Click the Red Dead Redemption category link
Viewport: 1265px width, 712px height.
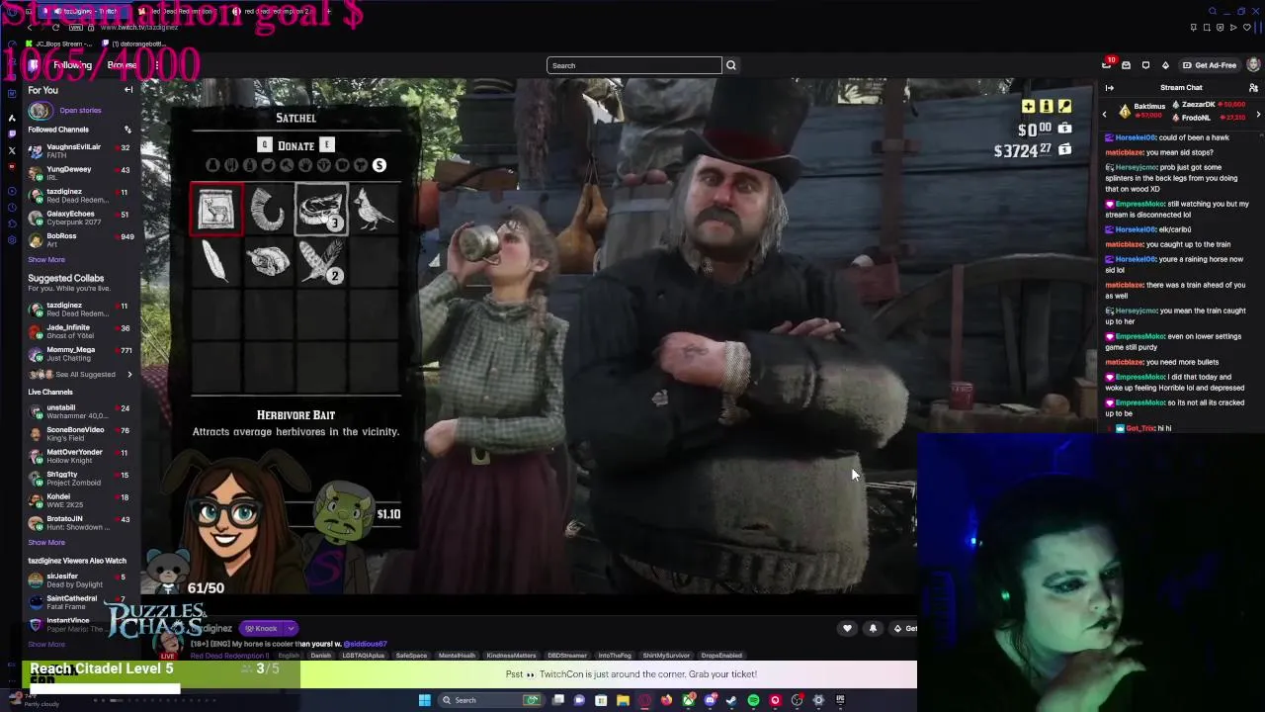pyautogui.click(x=229, y=656)
